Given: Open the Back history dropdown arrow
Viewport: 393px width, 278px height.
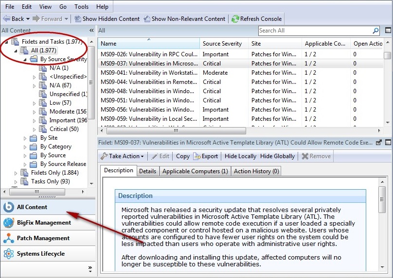Looking at the screenshot, I should 28,19.
